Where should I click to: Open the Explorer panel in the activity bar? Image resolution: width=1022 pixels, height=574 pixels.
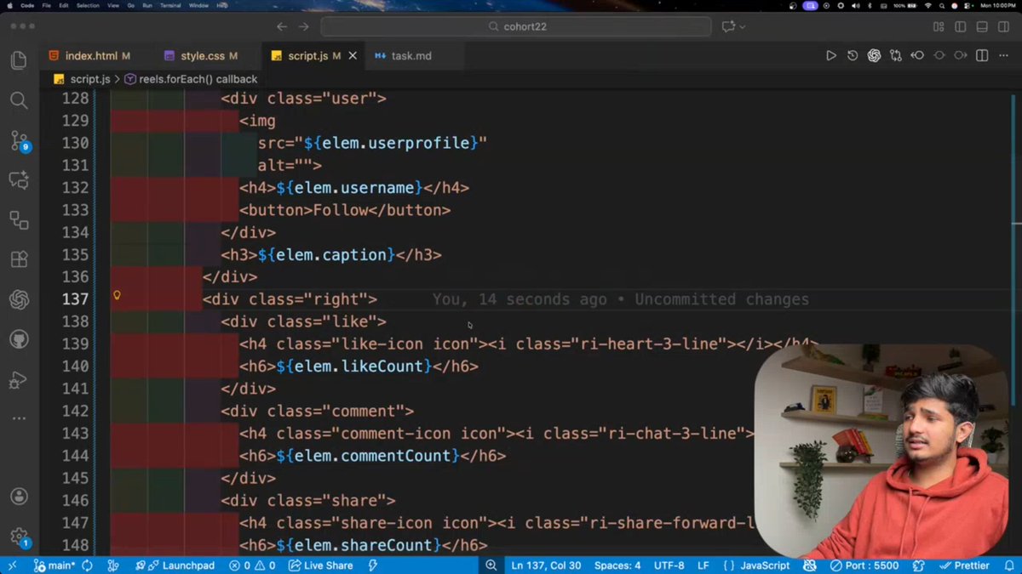coord(20,60)
